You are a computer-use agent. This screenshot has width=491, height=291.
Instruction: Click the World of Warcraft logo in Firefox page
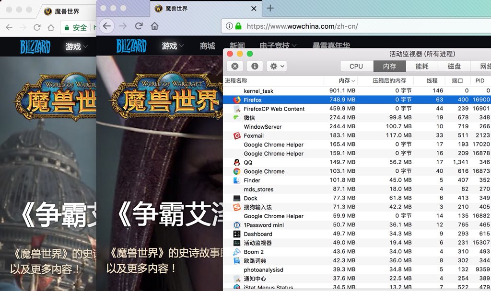coord(166,97)
